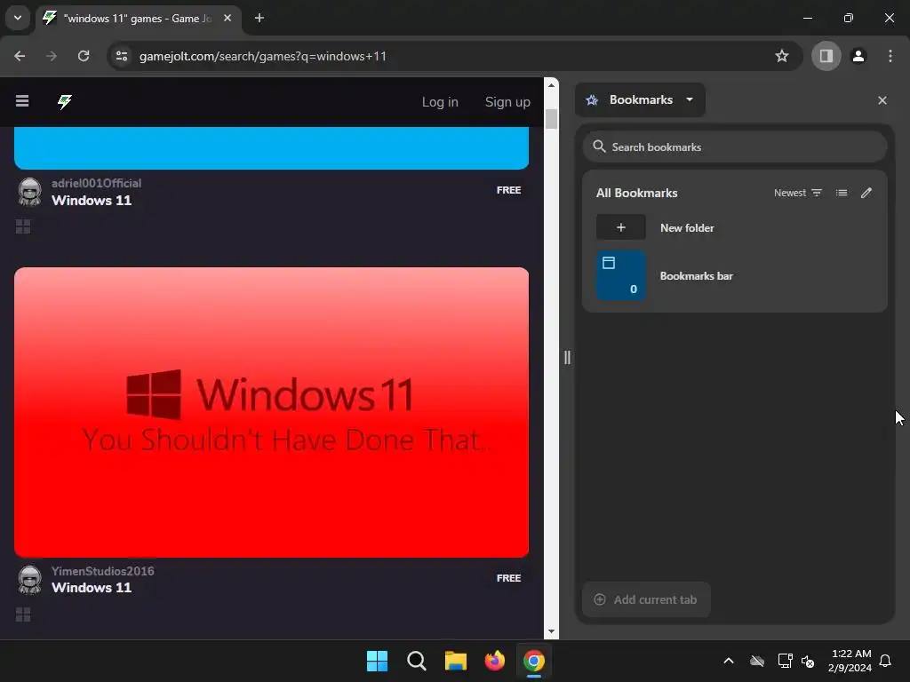This screenshot has width=910, height=682.
Task: Click the Chrome taskbar icon
Action: pyautogui.click(x=534, y=661)
